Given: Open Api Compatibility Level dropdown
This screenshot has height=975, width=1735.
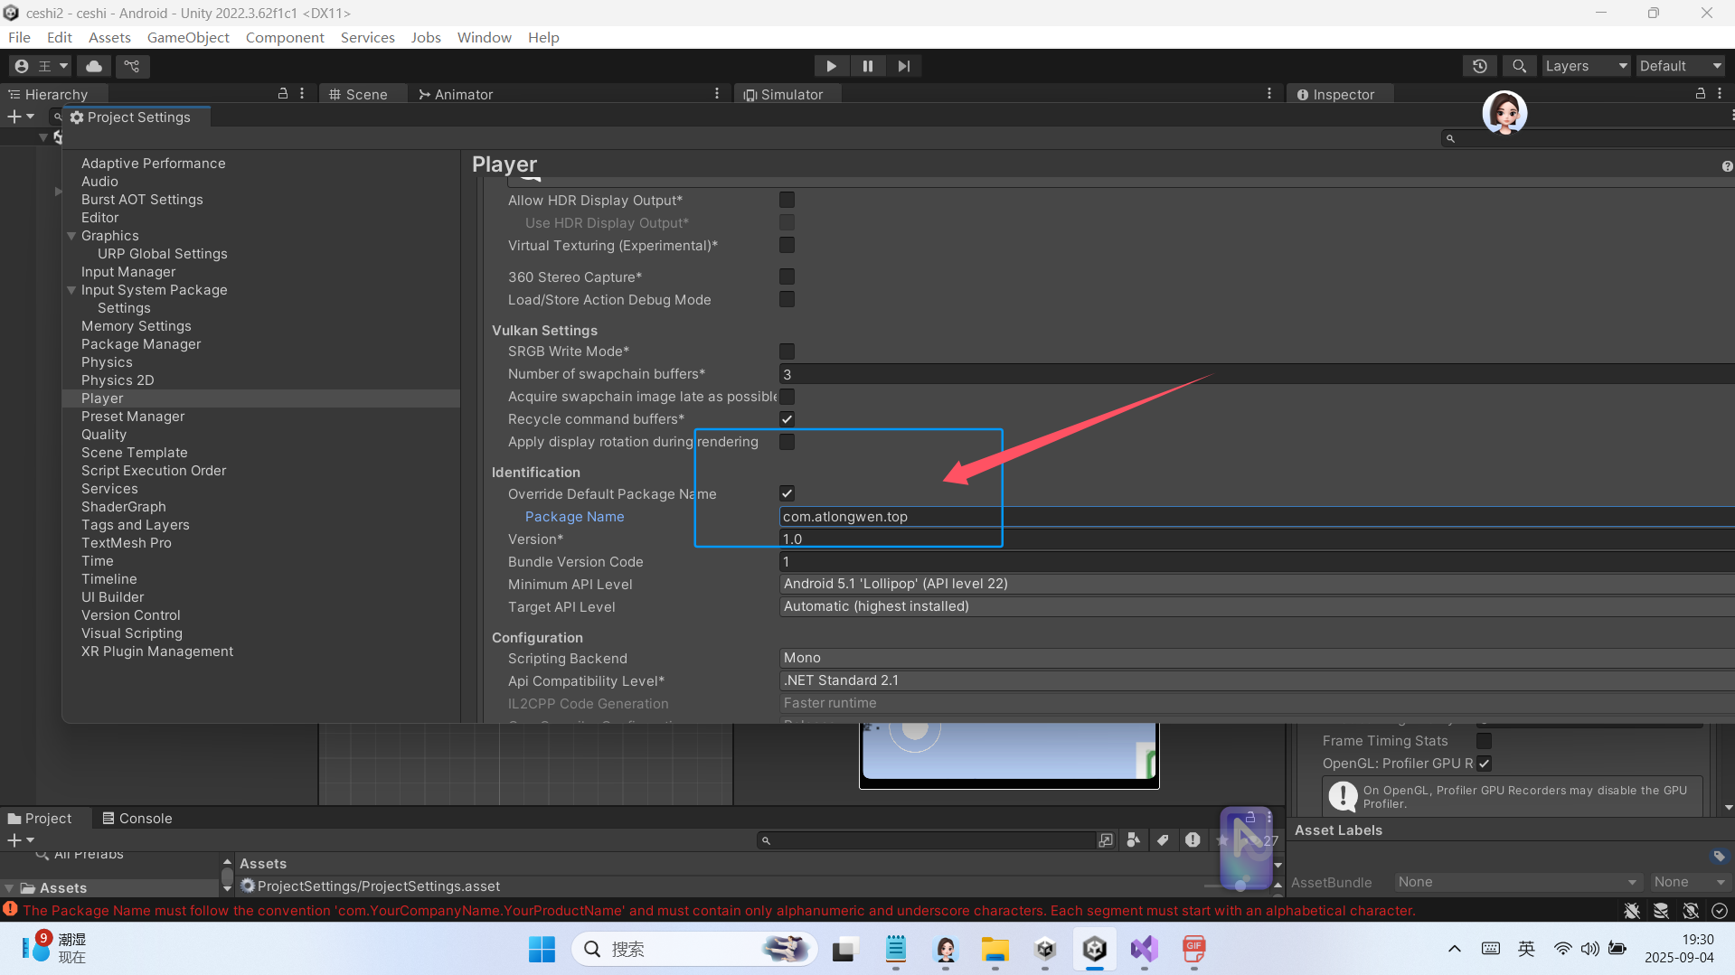Looking at the screenshot, I should 1257,680.
